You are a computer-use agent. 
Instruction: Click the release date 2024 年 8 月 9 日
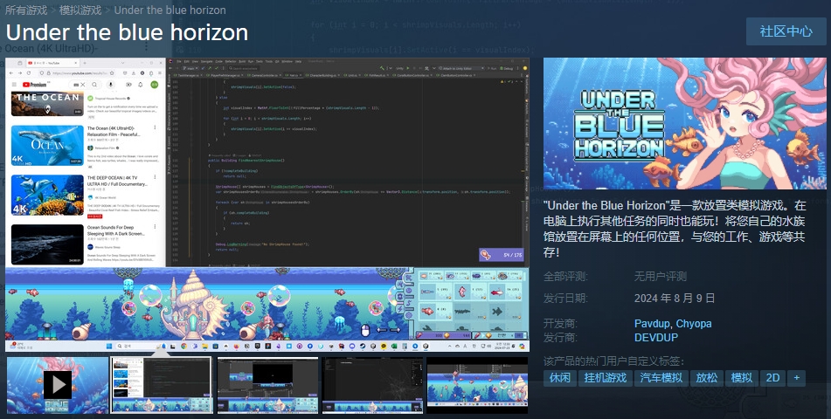675,299
